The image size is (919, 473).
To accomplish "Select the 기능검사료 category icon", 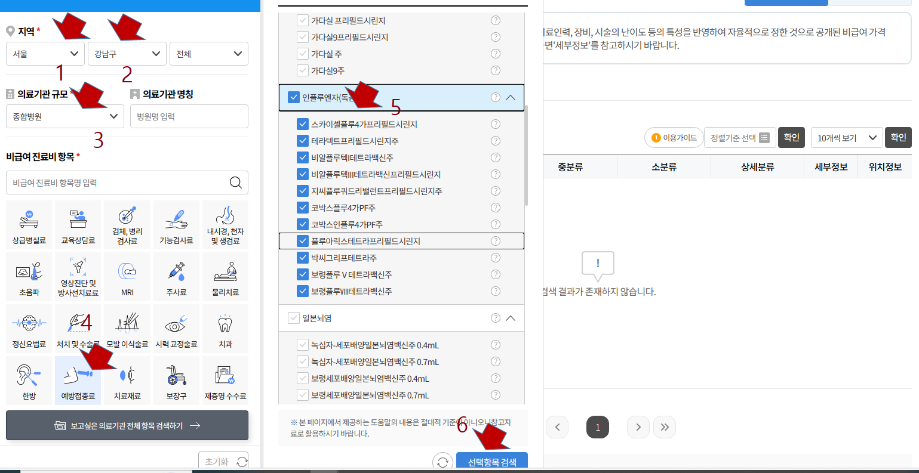I will (176, 224).
